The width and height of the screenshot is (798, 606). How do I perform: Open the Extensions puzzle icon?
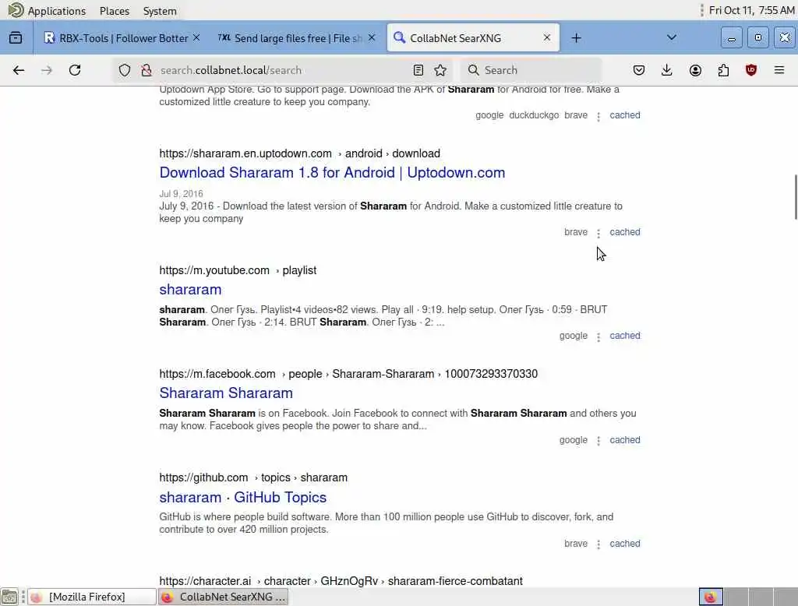click(x=723, y=70)
